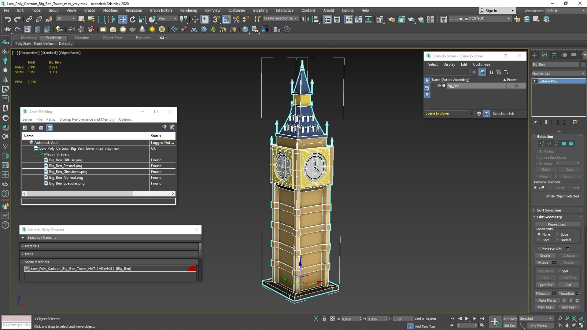The image size is (587, 330).
Task: Click object color swatch beside Big_Ben name
Action: tap(583, 64)
